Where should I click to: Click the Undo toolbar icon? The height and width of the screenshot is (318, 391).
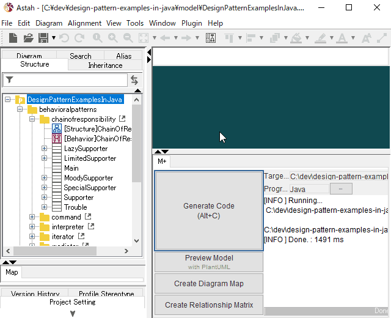coord(64,38)
